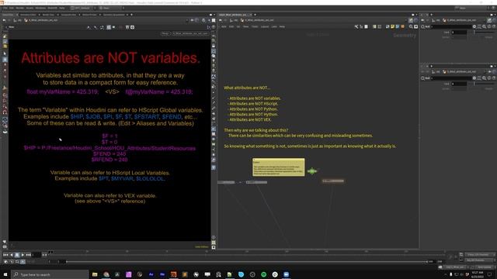The height and width of the screenshot is (279, 497).
Task: Step back one frame in the playbar
Action: coord(12,255)
